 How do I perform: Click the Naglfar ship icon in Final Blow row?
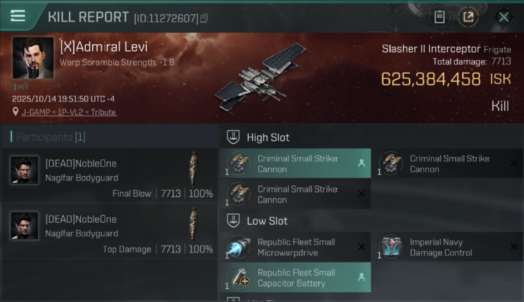tap(194, 169)
